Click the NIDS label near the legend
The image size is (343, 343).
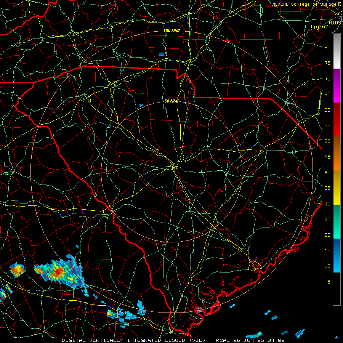(x=335, y=23)
